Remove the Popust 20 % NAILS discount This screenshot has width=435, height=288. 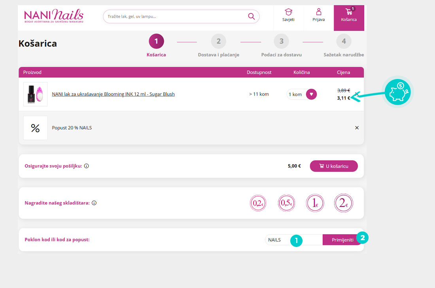(357, 128)
